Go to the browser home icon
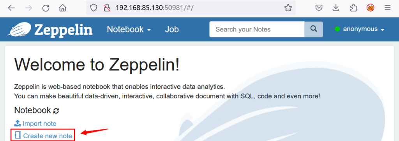Image resolution: width=399 pixels, height=141 pixels. click(62, 8)
